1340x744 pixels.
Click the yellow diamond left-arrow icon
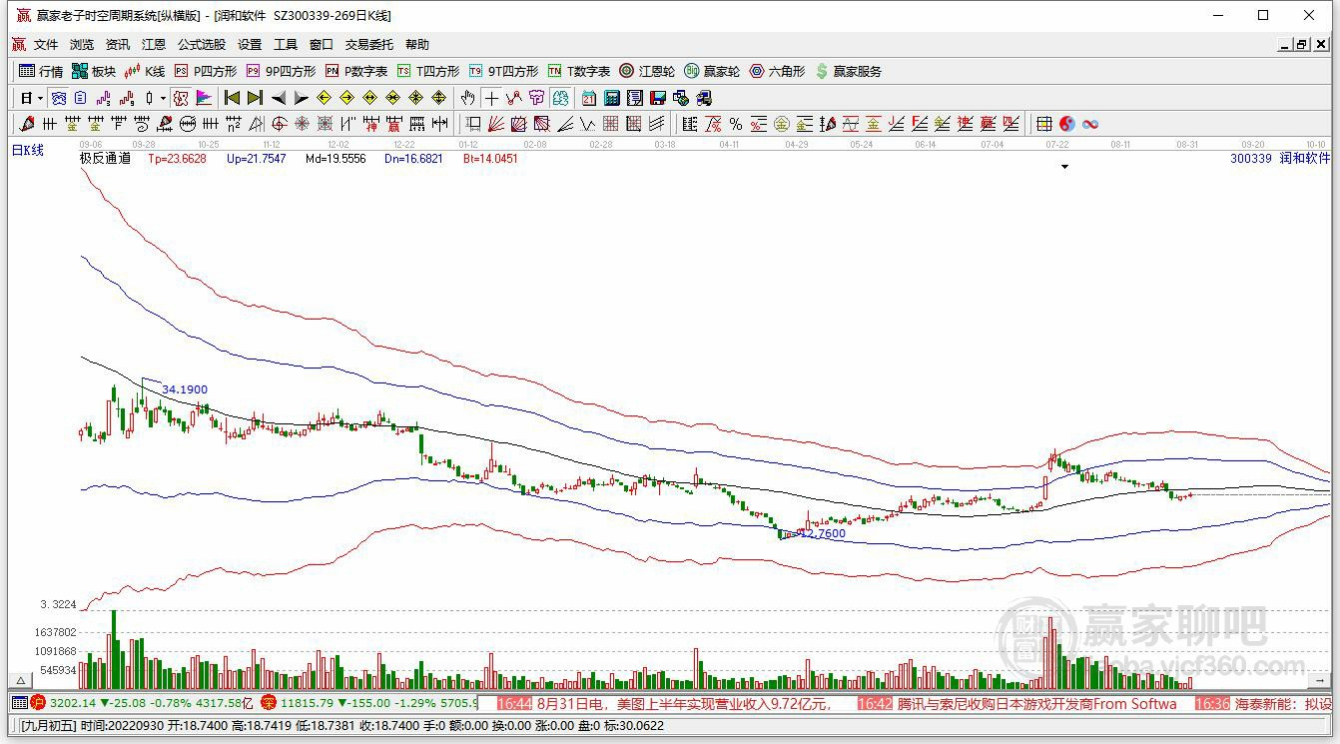pos(324,98)
